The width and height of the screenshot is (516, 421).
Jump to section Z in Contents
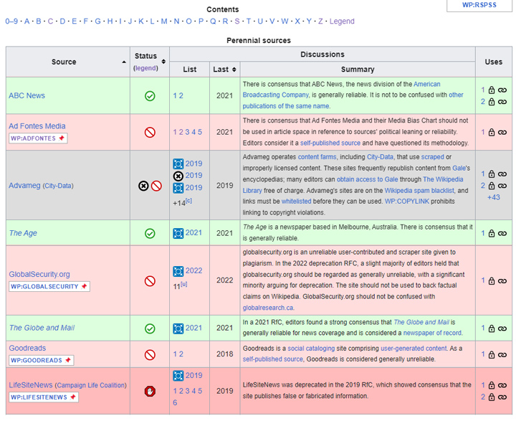tap(320, 22)
